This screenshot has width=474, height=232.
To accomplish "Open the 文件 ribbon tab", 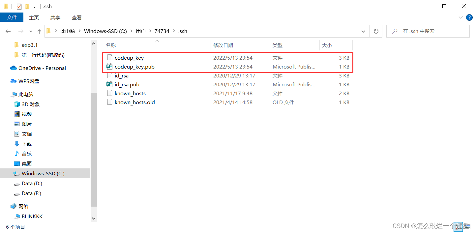I will (12, 17).
